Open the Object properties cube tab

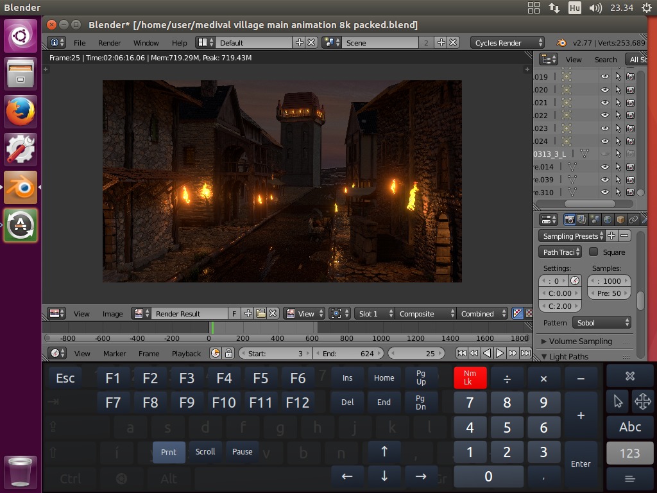pos(620,220)
